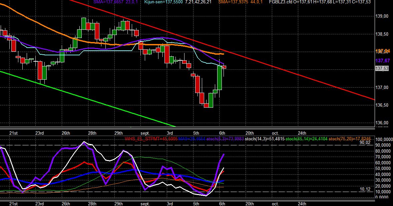Screen dimensions: 393x206
Task: Click 24th on the price chart date axis
Action: pyautogui.click(x=302, y=133)
